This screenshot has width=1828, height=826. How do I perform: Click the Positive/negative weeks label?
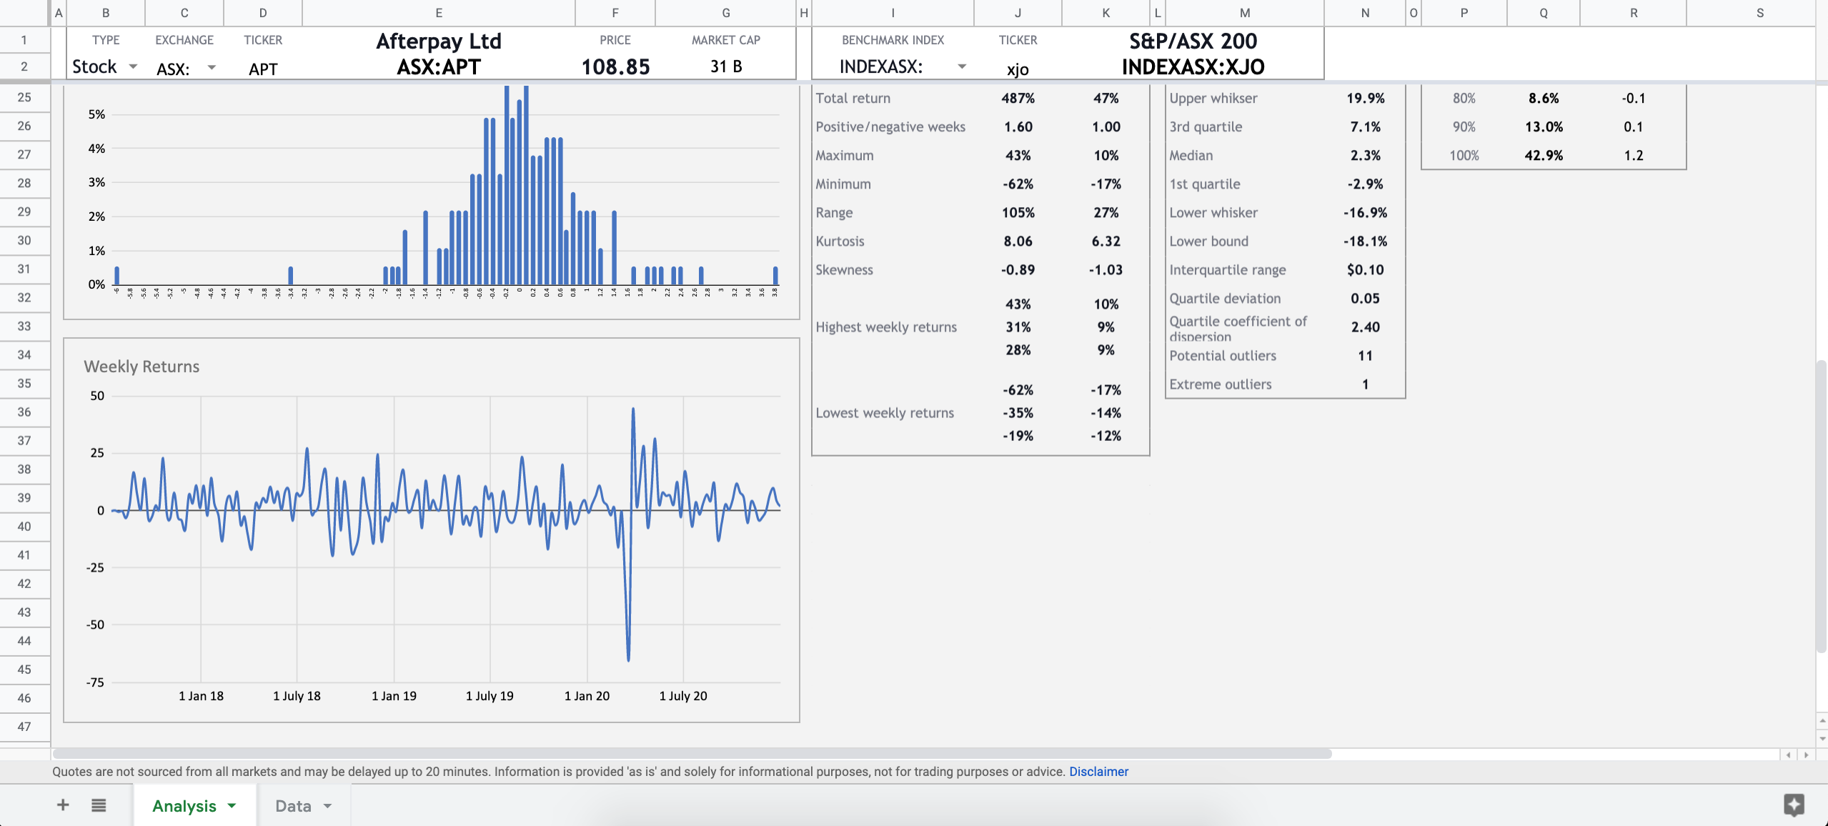coord(890,126)
